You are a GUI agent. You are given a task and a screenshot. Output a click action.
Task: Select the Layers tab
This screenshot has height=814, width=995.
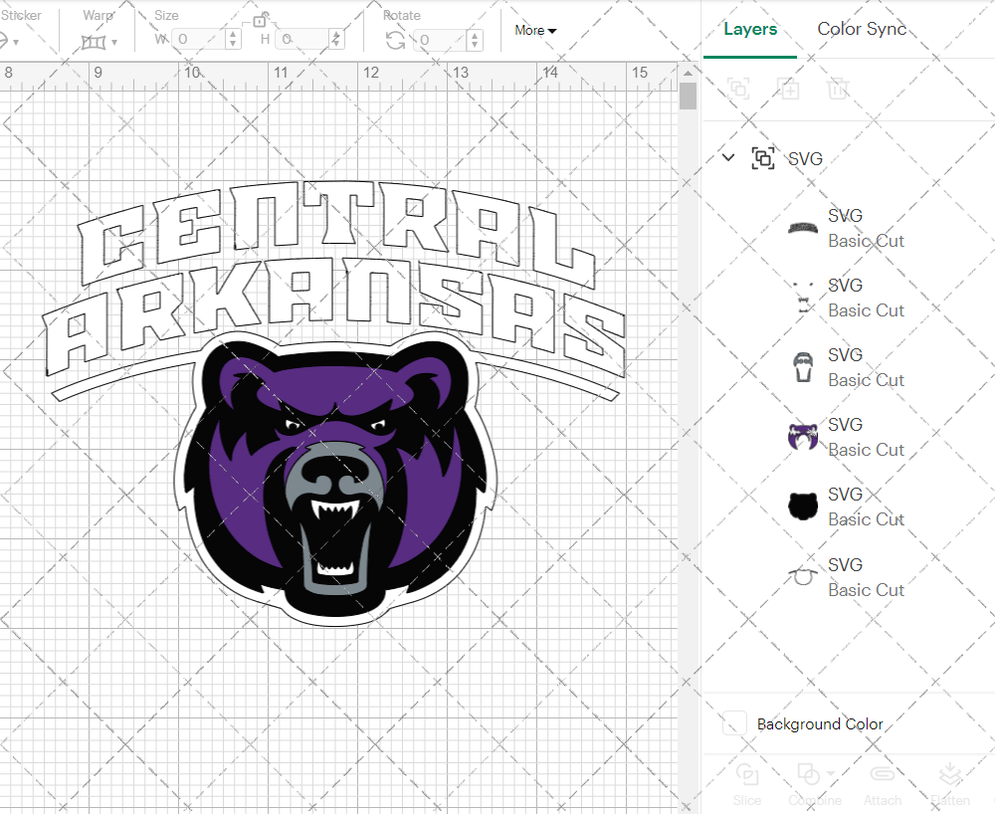pyautogui.click(x=750, y=29)
